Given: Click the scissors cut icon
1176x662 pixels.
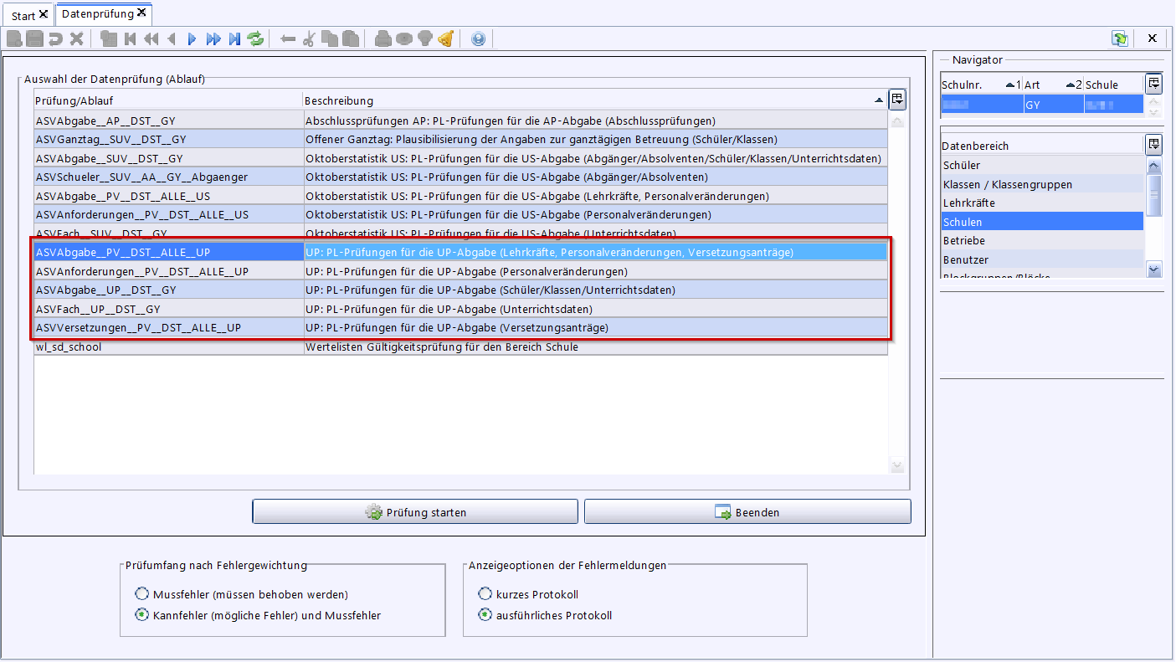Looking at the screenshot, I should click(x=309, y=38).
